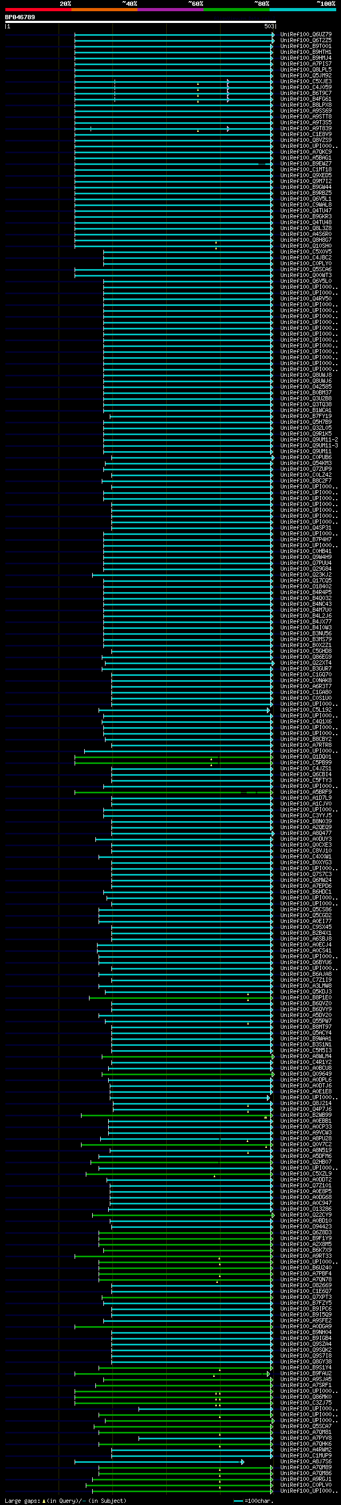Click the short alignment bar for UniRef100_A8J7S6
341x1505 pixels.
[x=159, y=1462]
